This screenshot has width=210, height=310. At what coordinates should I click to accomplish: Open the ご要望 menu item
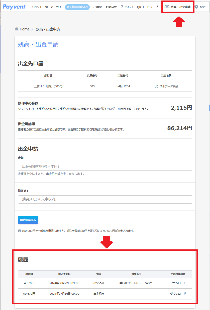coord(97,7)
